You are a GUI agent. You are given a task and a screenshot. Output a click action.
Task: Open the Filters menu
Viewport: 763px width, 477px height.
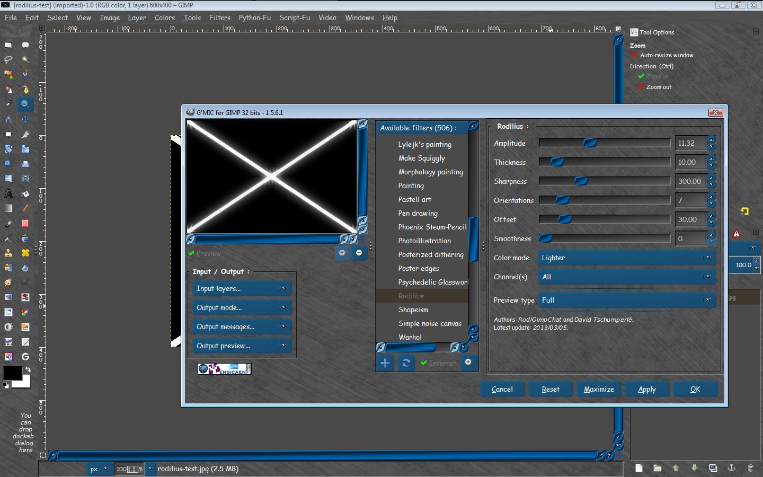(220, 17)
